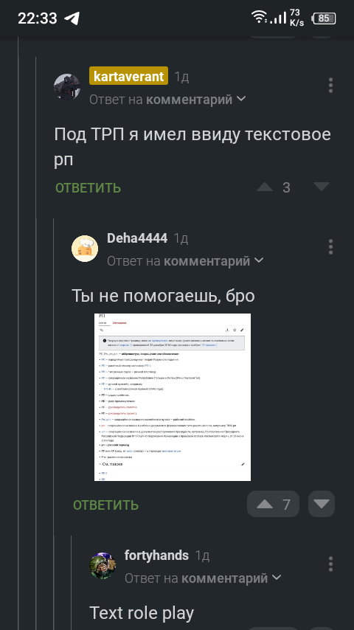The height and width of the screenshot is (630, 354).
Task: Tap the Telegram icon in status bar
Action: click(72, 18)
